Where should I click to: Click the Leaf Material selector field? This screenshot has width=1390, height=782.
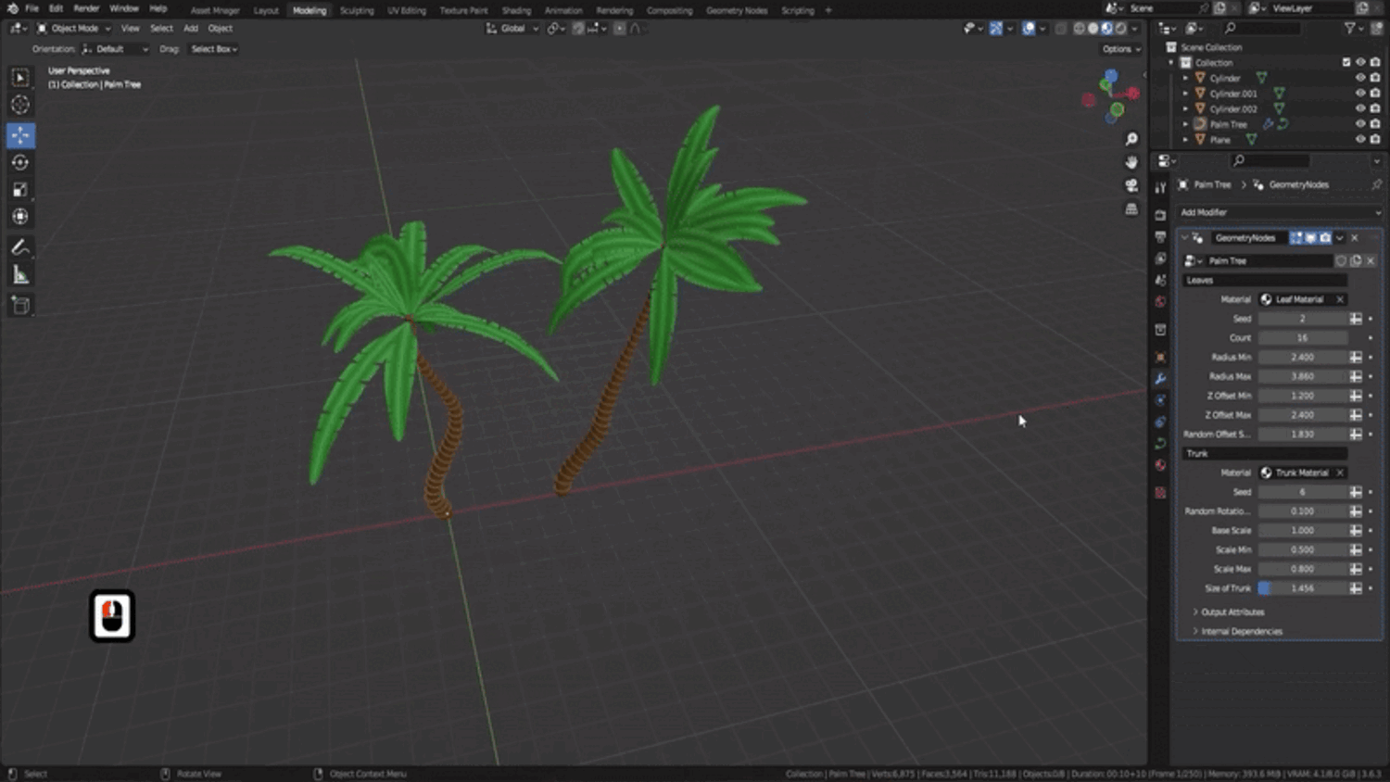point(1302,299)
